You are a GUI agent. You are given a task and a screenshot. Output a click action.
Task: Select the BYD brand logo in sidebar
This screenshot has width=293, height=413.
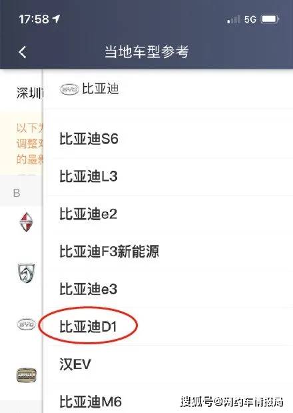[x=26, y=324]
